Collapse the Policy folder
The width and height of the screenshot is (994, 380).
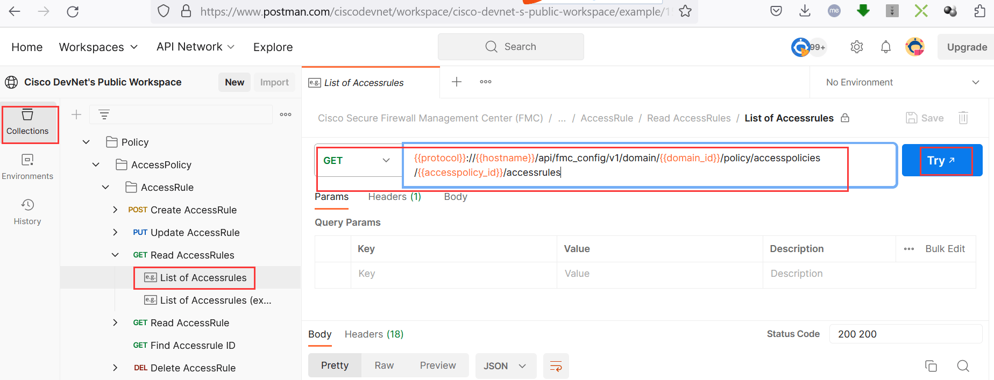click(x=86, y=142)
